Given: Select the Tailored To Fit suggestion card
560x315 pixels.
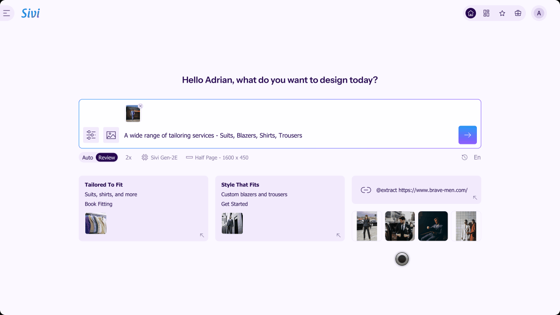Looking at the screenshot, I should 143,208.
